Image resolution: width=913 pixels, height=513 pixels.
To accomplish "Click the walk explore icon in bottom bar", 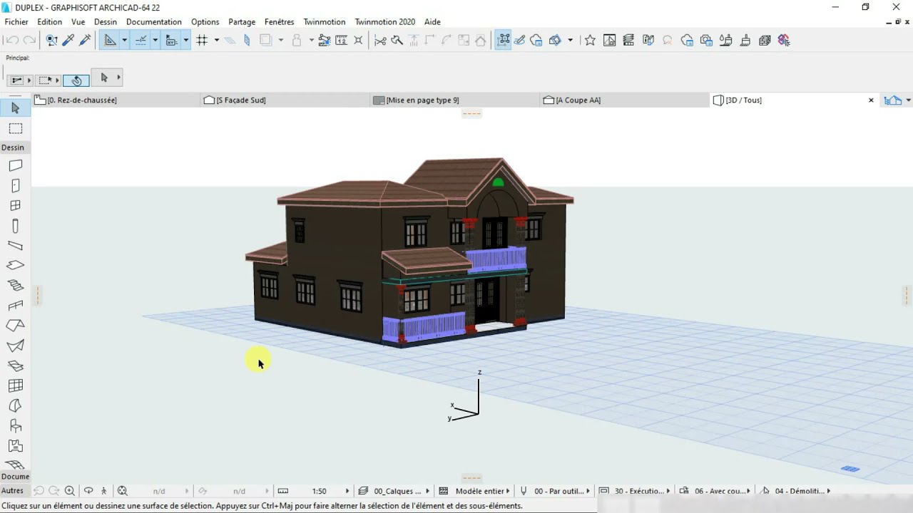I will pos(104,491).
